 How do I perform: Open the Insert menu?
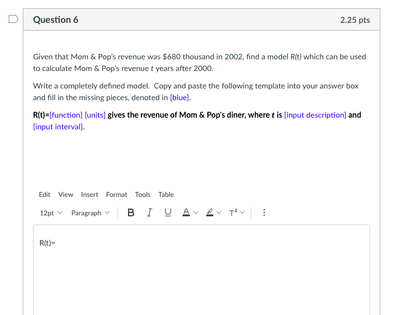click(89, 194)
